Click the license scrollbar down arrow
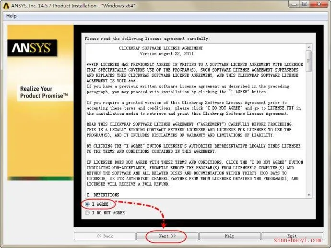The image size is (331, 248). click(309, 195)
